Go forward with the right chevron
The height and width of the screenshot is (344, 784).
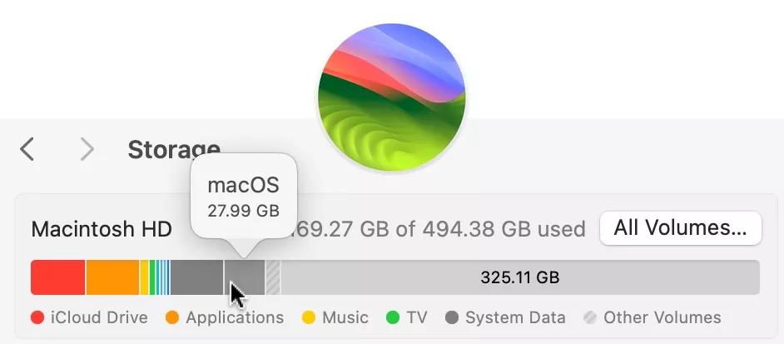[x=87, y=149]
